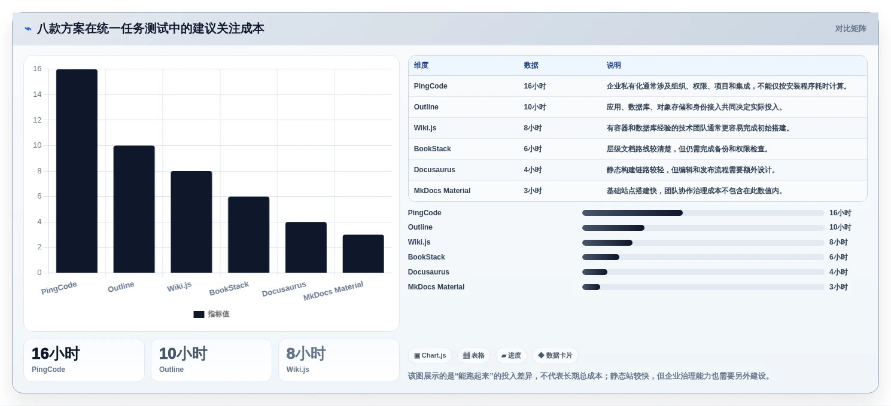Click the footnote starting 该图展示的是

click(591, 376)
